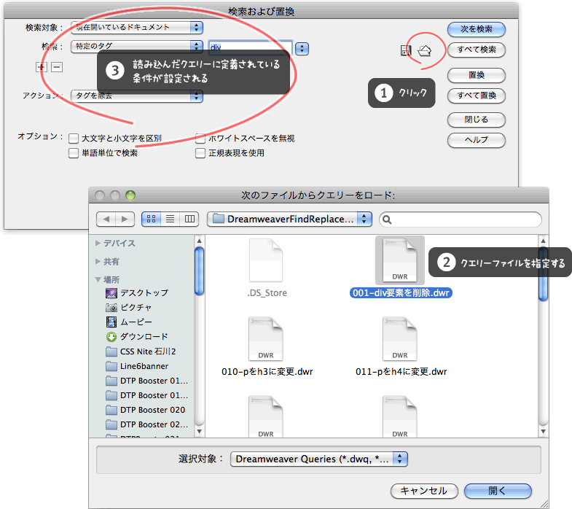Click the キャンセル button in file dialog

click(x=424, y=491)
